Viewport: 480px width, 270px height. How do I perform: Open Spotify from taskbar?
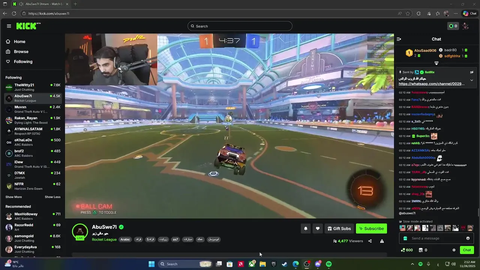point(329,264)
